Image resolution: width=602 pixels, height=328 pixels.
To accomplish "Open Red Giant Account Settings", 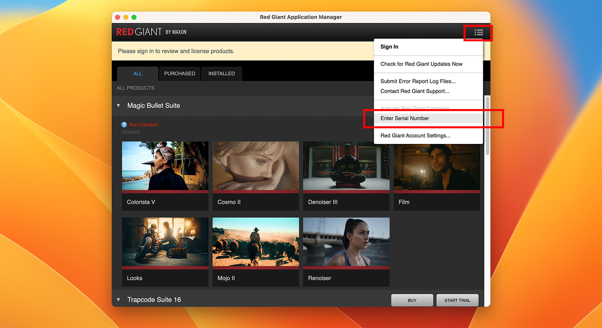I will (x=415, y=136).
